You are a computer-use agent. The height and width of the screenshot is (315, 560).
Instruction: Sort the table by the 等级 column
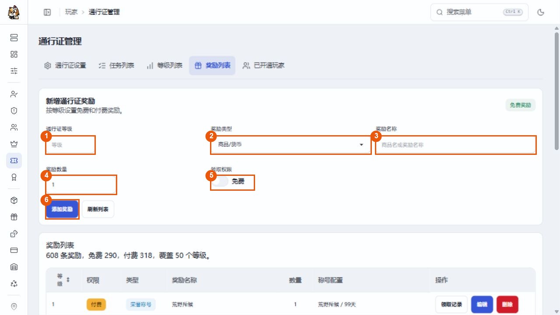point(68,280)
